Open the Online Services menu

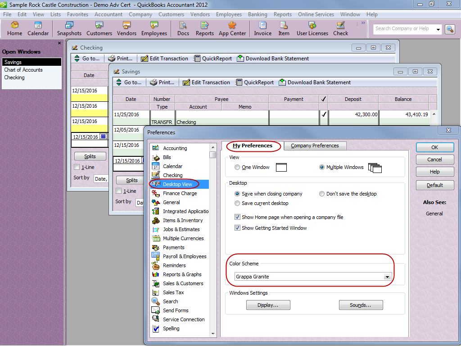(x=316, y=14)
